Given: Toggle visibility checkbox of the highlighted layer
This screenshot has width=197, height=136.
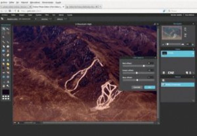Looking at the screenshot, I should click(x=193, y=53).
